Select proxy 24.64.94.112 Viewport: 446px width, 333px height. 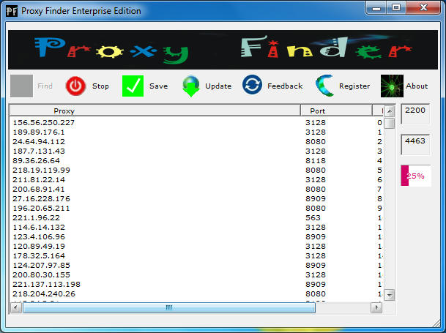[39, 142]
